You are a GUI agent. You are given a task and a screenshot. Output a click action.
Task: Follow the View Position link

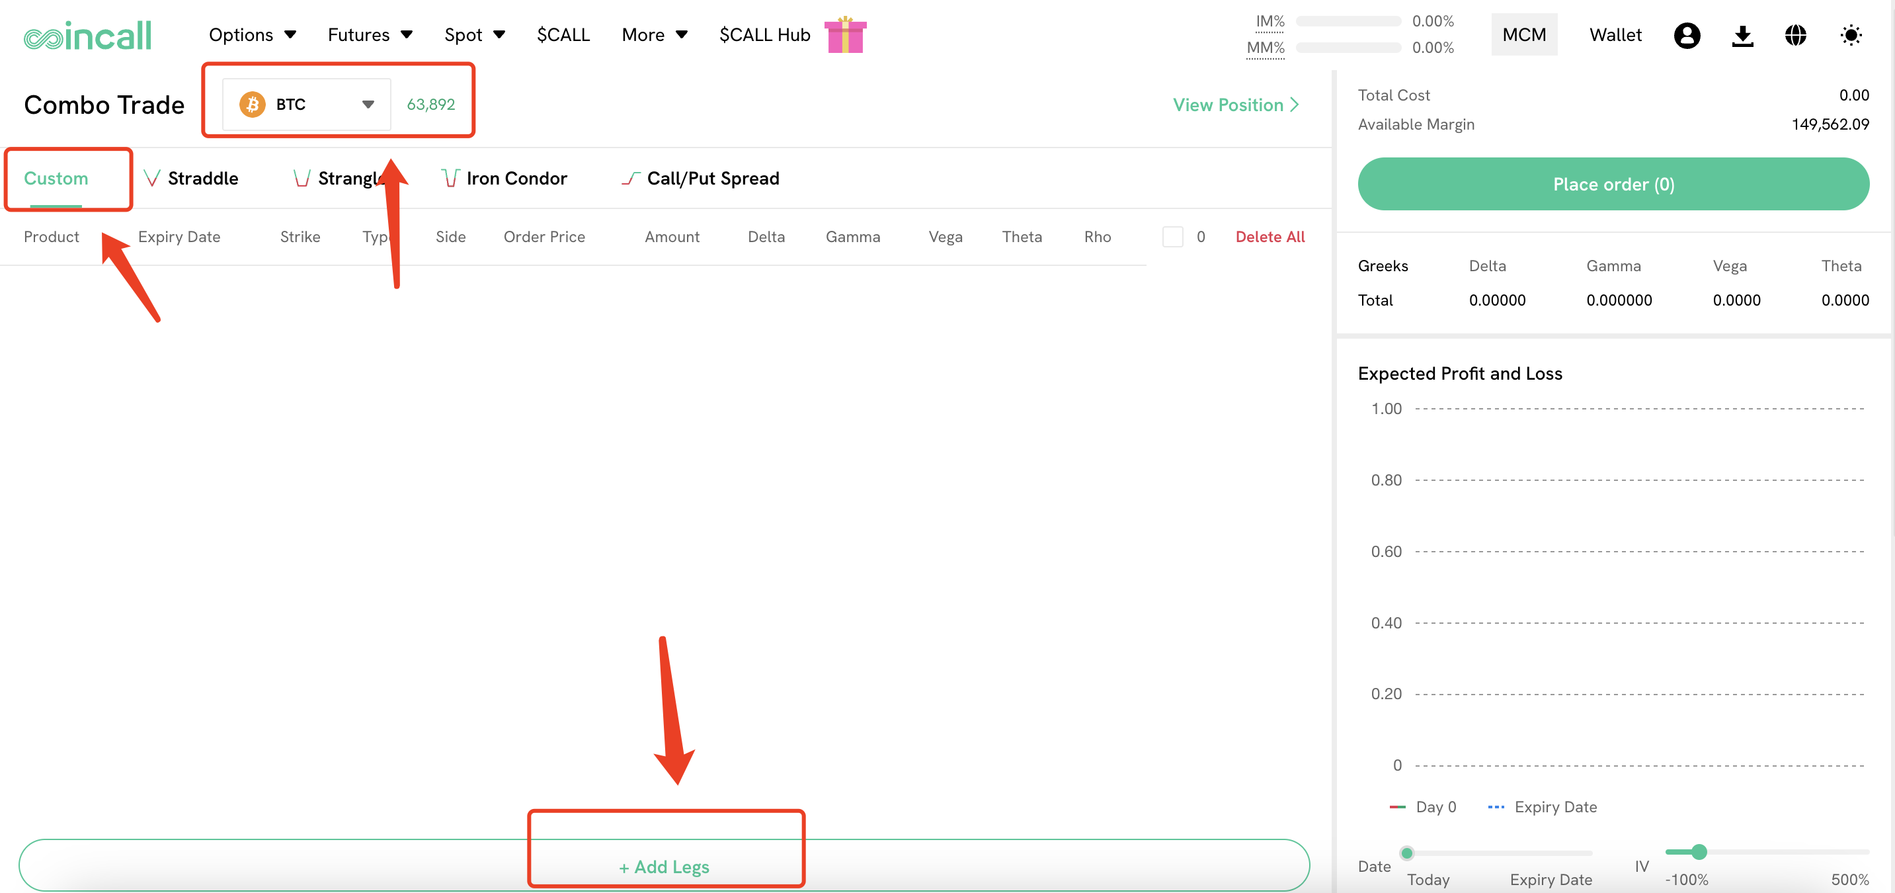pos(1236,105)
